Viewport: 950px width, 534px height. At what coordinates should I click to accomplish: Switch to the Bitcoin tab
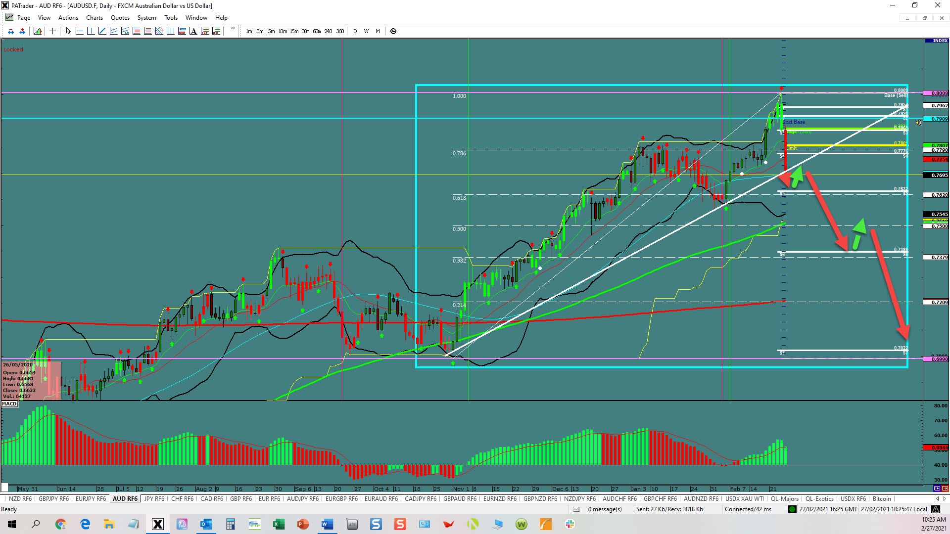[x=882, y=499]
